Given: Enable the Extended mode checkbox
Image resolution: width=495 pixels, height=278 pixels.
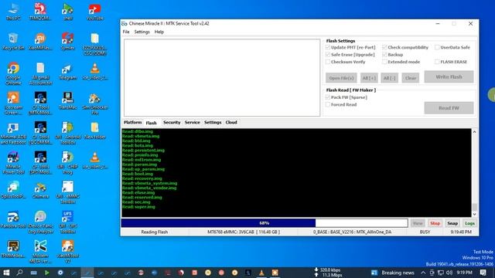Looking at the screenshot, I should [384, 62].
